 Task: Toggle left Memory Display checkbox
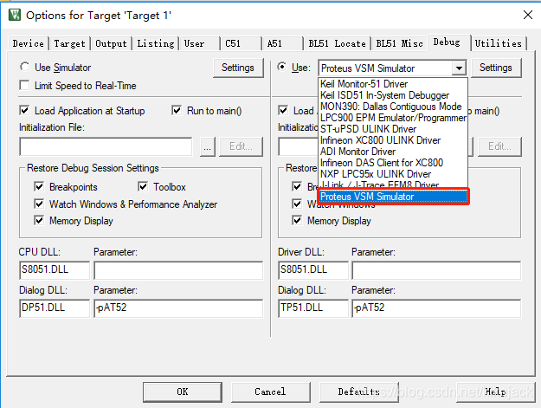click(39, 220)
